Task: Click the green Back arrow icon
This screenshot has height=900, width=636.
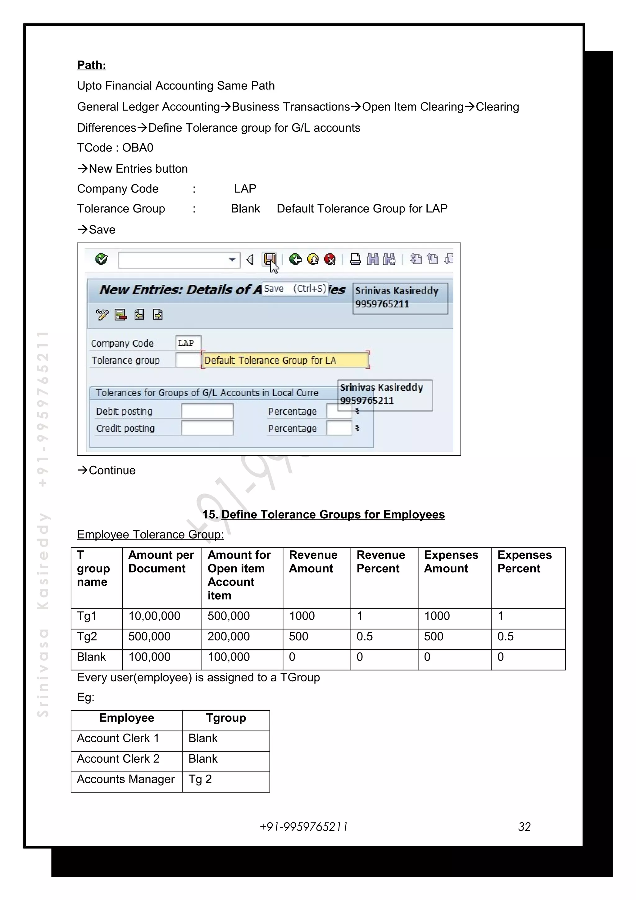Action: (295, 259)
